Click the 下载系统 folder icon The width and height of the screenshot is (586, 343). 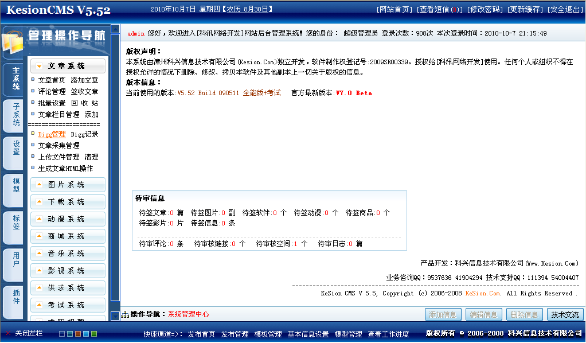(40, 201)
